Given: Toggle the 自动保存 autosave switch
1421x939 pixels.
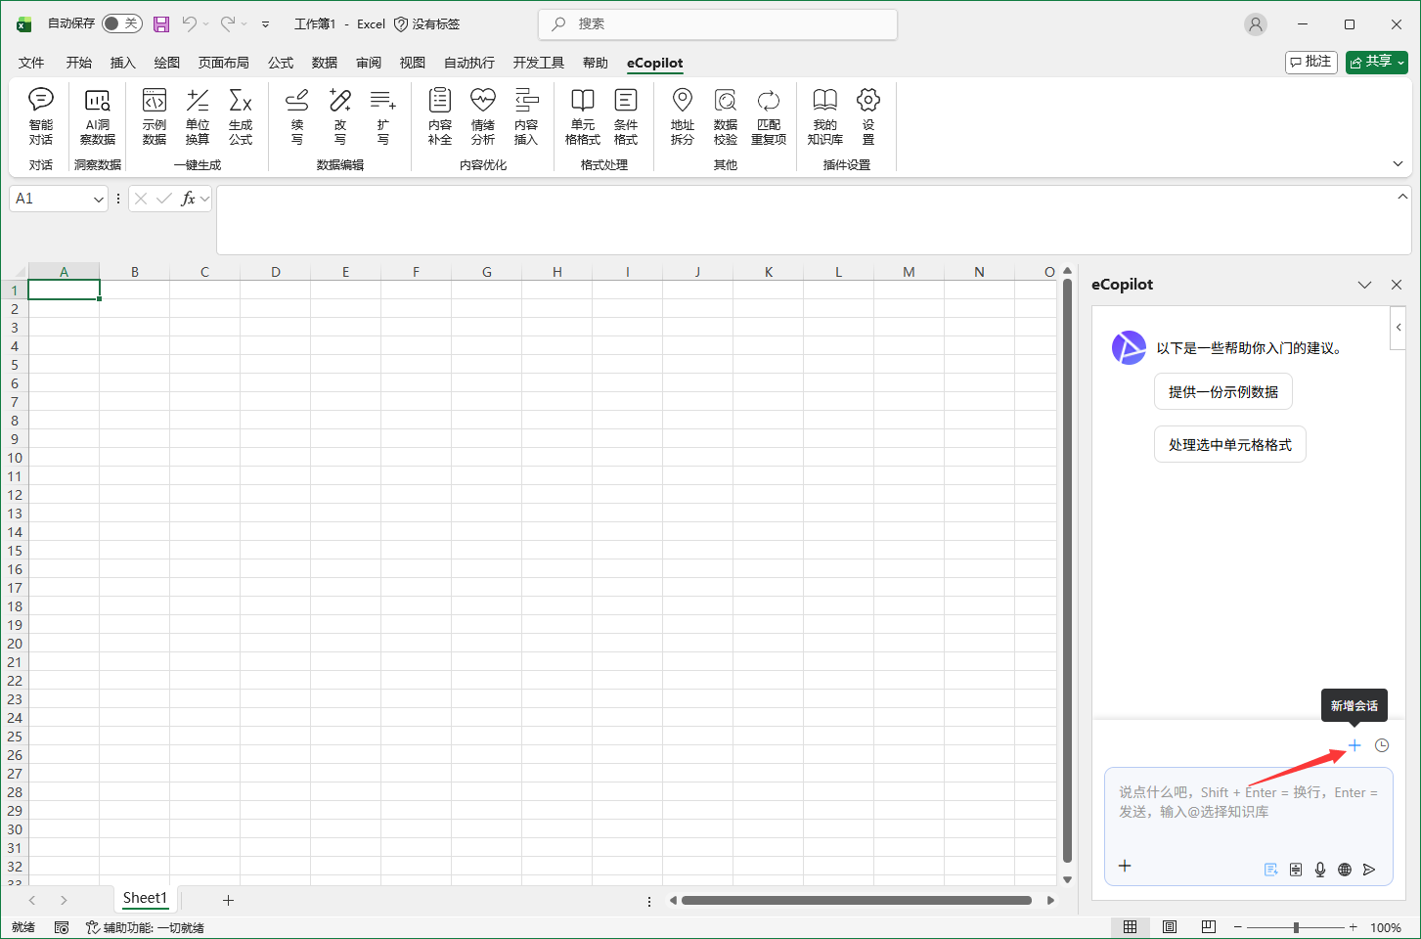Looking at the screenshot, I should [x=121, y=23].
